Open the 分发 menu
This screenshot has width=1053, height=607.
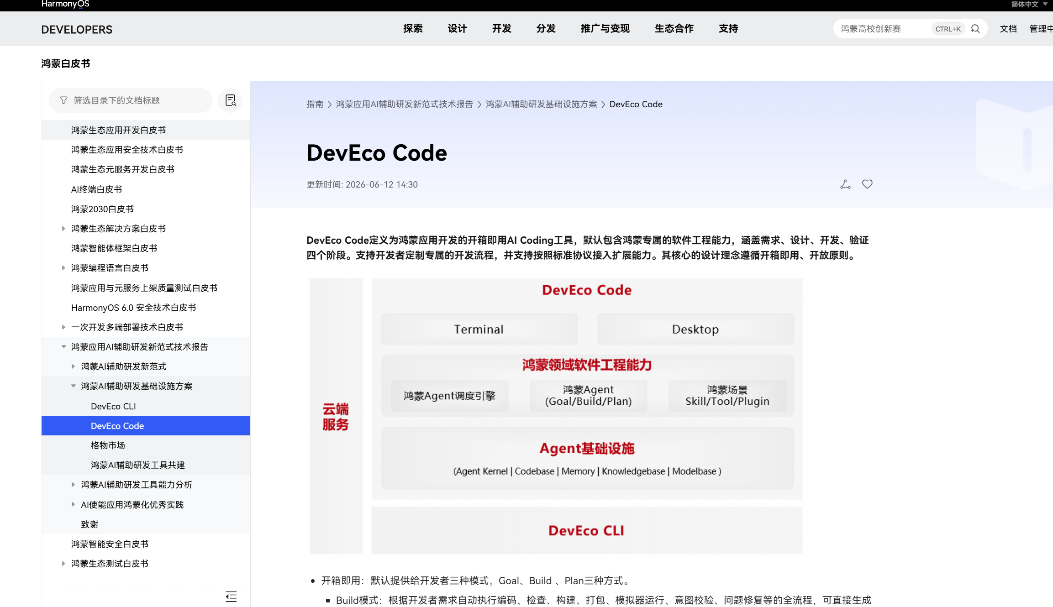(546, 29)
